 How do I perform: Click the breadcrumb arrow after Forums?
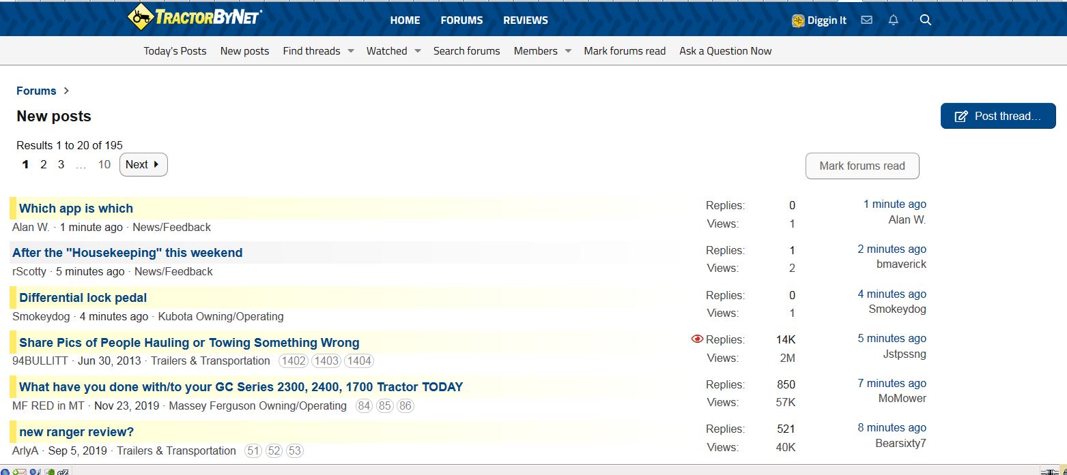(x=66, y=91)
